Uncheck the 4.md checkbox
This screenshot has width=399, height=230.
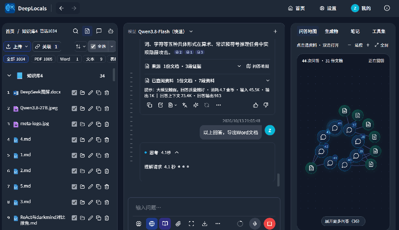point(74,140)
